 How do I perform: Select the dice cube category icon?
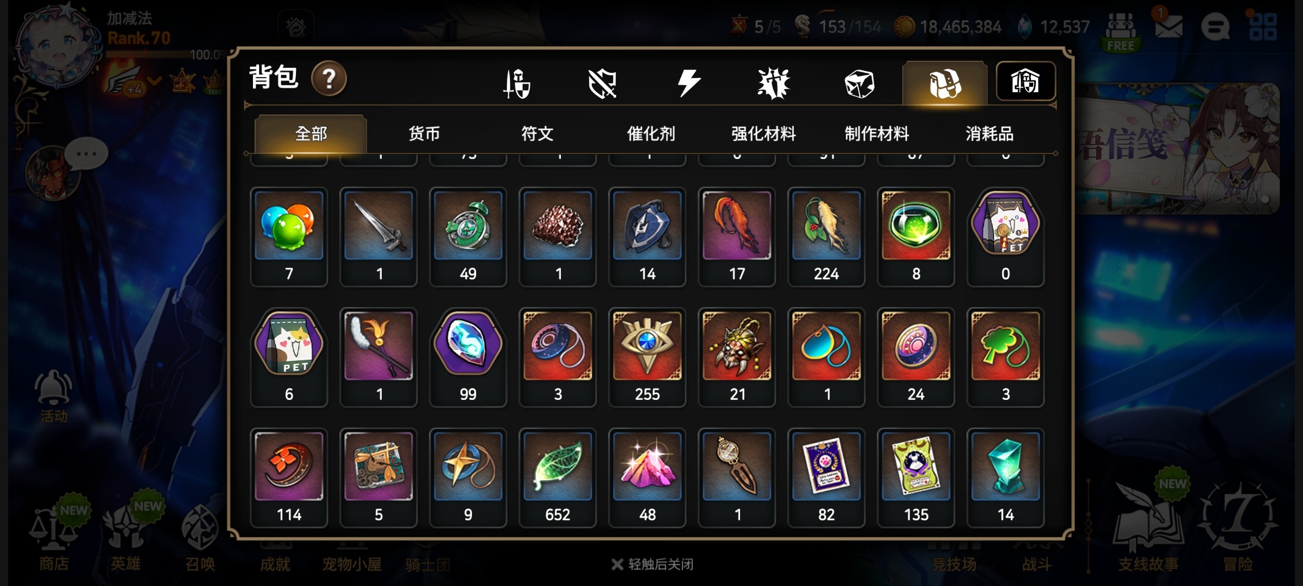(x=859, y=84)
